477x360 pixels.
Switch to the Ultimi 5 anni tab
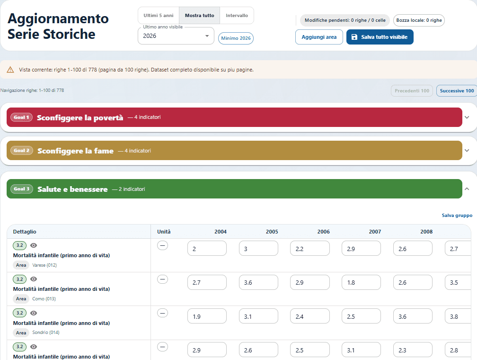pos(159,16)
